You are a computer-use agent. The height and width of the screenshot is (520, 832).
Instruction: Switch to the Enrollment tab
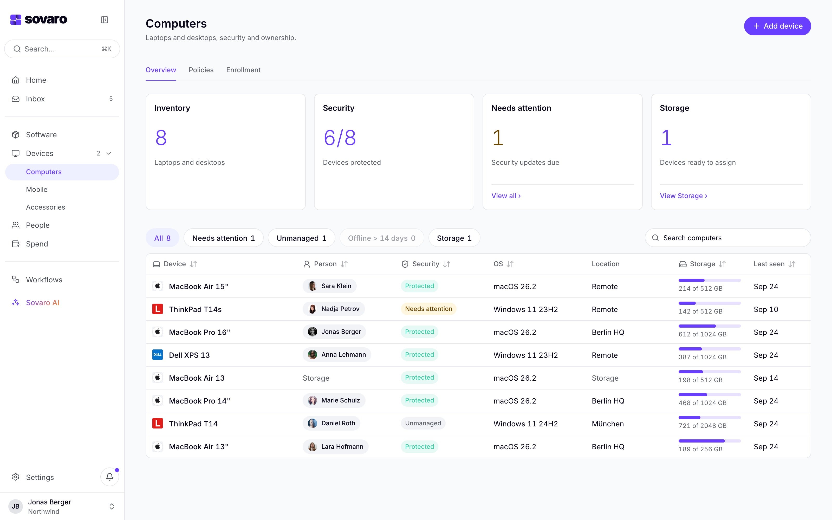[243, 70]
